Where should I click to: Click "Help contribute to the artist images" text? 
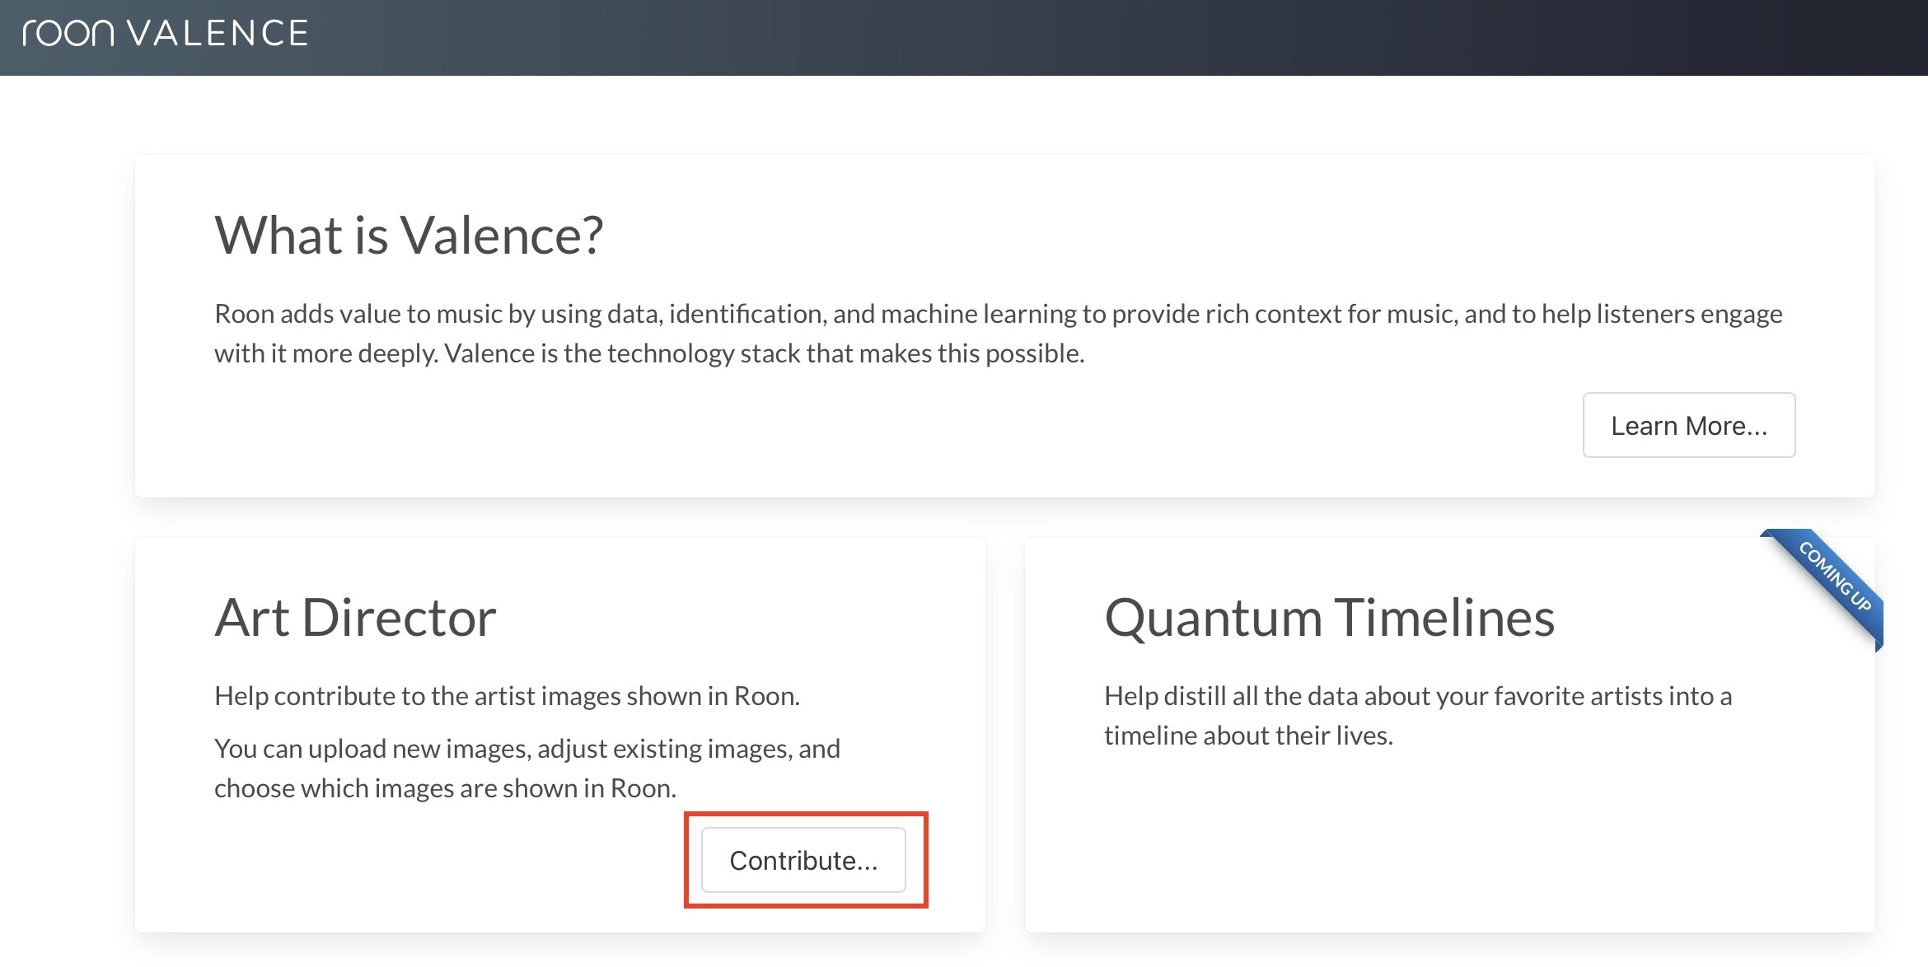[507, 696]
